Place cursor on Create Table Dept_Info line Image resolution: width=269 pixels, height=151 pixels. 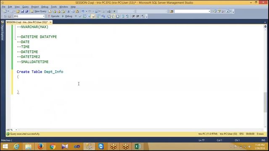(x=40, y=72)
